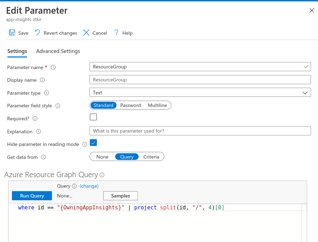Open the Samples button
318x242 pixels.
[120, 196]
